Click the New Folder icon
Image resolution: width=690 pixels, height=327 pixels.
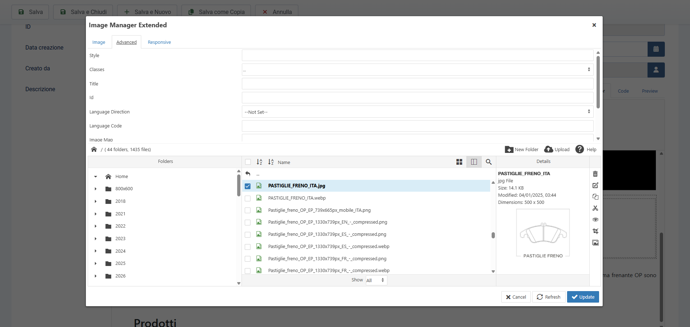[509, 149]
